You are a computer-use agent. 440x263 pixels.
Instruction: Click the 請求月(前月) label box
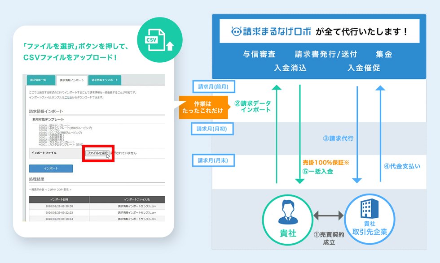pyautogui.click(x=214, y=87)
